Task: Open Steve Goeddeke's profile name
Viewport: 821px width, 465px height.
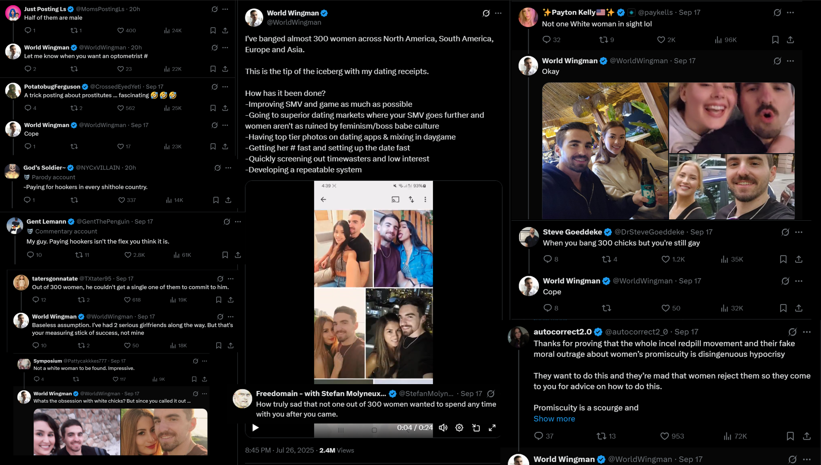Action: click(x=572, y=232)
